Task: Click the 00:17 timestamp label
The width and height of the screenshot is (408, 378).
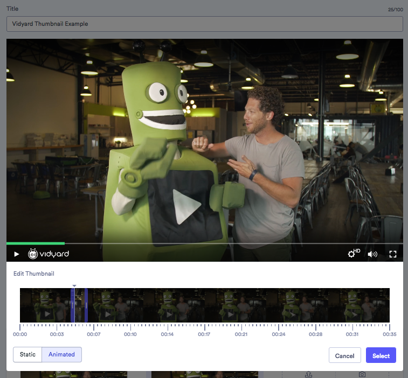Action: (x=204, y=334)
